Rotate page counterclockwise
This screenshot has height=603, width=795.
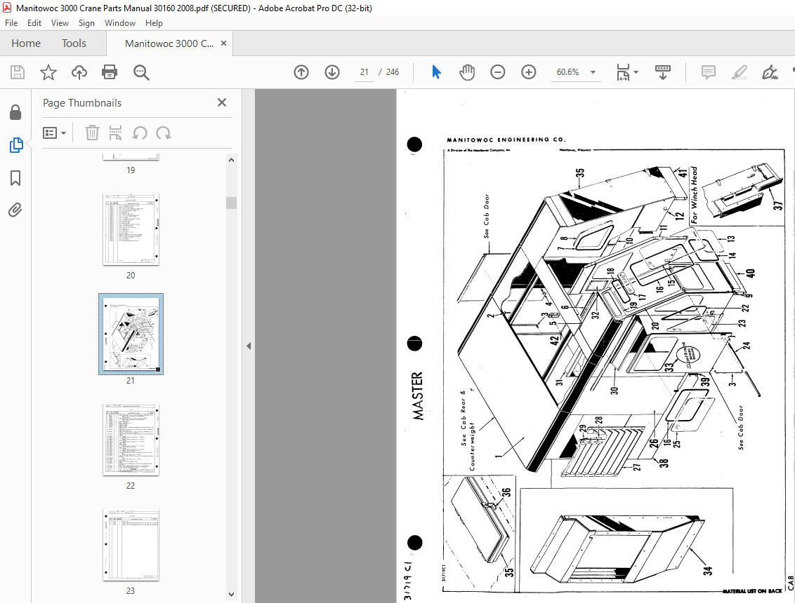pos(140,133)
